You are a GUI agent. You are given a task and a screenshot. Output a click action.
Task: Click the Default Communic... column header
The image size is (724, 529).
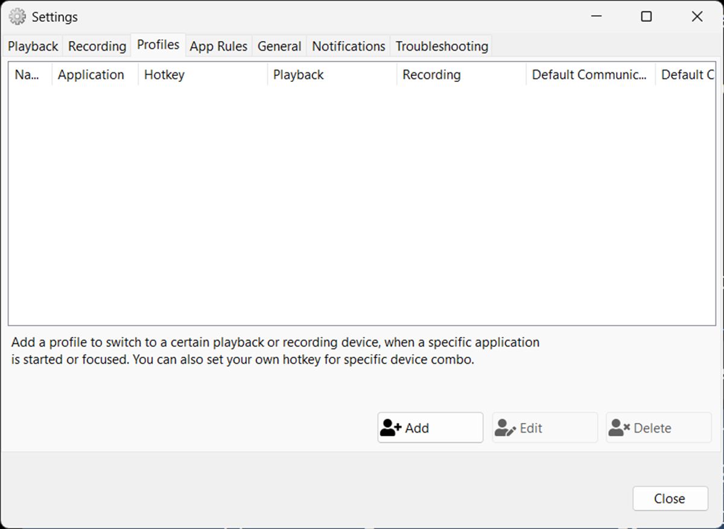click(591, 75)
